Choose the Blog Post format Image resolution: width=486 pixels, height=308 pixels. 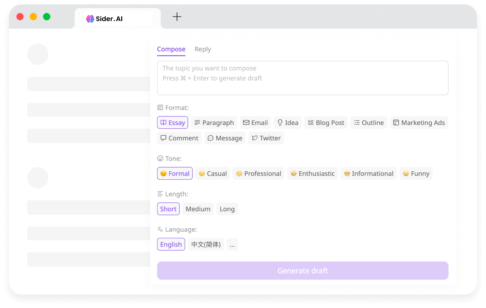[326, 123]
